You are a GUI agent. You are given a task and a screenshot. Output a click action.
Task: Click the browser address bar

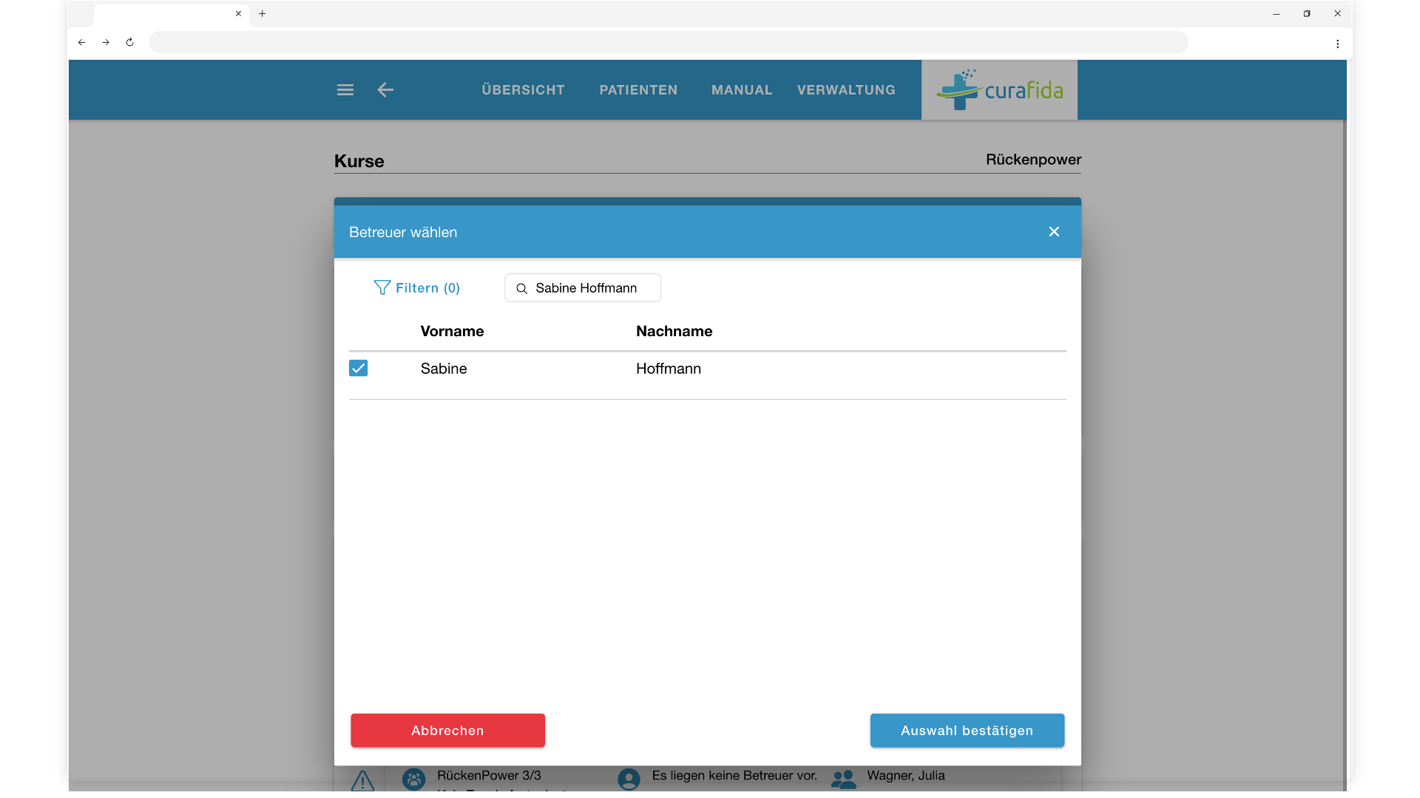669,43
